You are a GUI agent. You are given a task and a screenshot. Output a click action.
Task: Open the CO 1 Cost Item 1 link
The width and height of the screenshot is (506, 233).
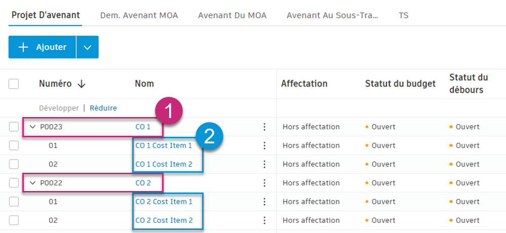[164, 146]
